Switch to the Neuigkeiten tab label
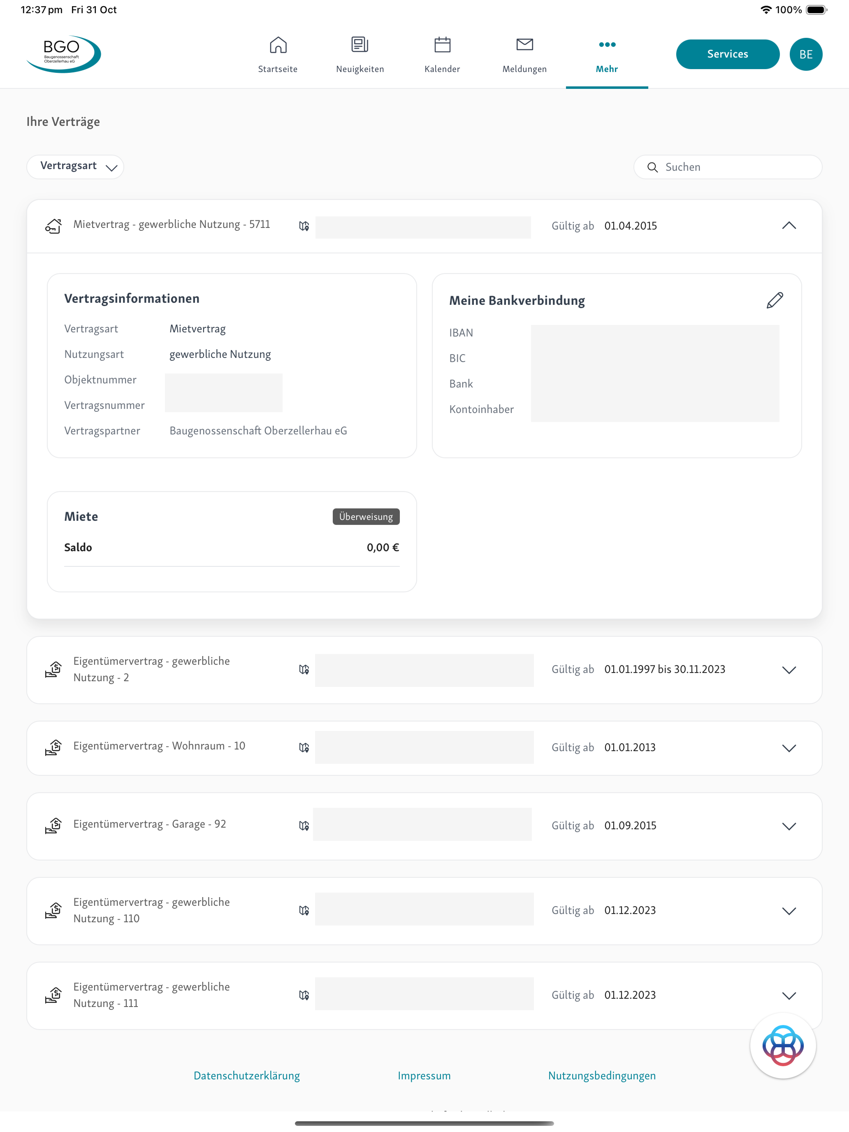The height and width of the screenshot is (1132, 849). (360, 69)
